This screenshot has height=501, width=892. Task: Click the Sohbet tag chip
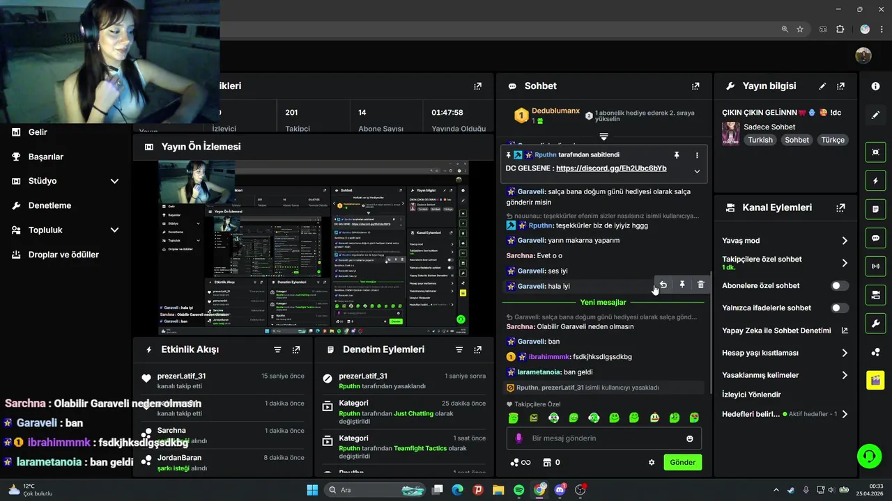point(797,140)
